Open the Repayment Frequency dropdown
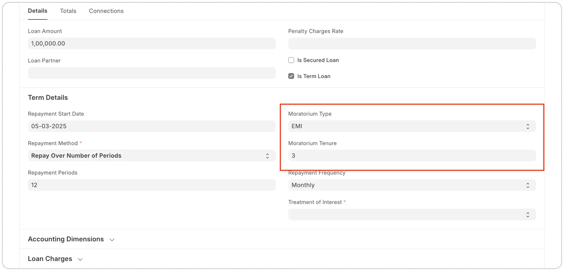564x271 pixels. (411, 185)
